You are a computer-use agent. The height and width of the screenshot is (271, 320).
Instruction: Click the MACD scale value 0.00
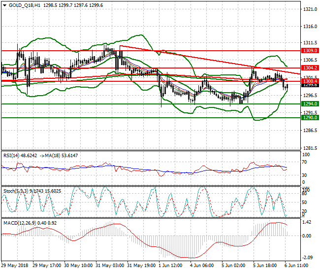[307, 236]
